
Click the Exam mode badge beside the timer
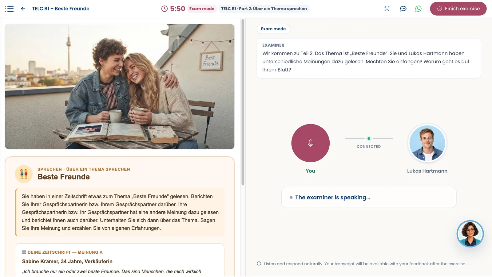click(202, 9)
